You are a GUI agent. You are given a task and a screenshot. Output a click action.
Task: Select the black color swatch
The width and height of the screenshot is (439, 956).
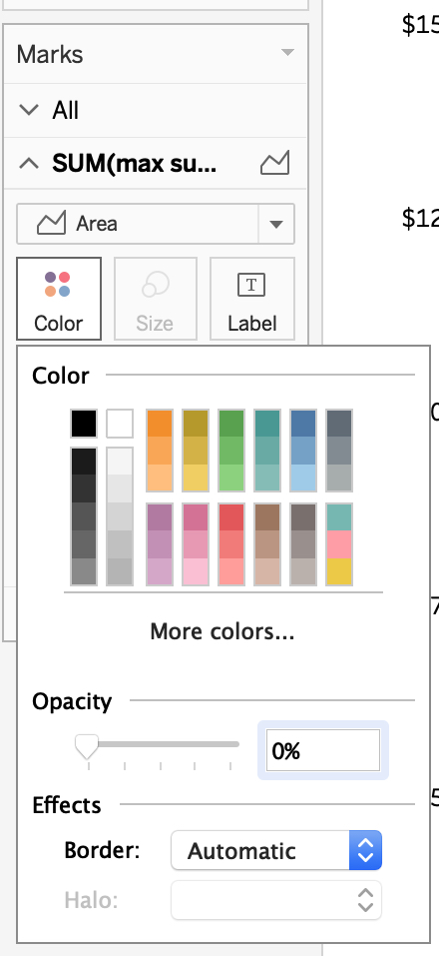click(84, 424)
